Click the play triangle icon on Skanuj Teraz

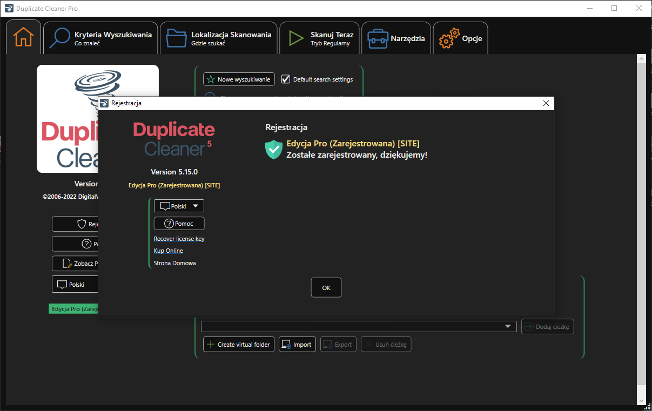pos(295,38)
